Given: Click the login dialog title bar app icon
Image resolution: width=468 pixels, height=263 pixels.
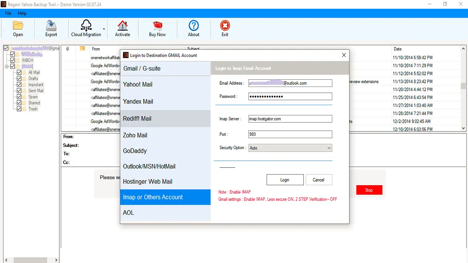Looking at the screenshot, I should pos(126,55).
